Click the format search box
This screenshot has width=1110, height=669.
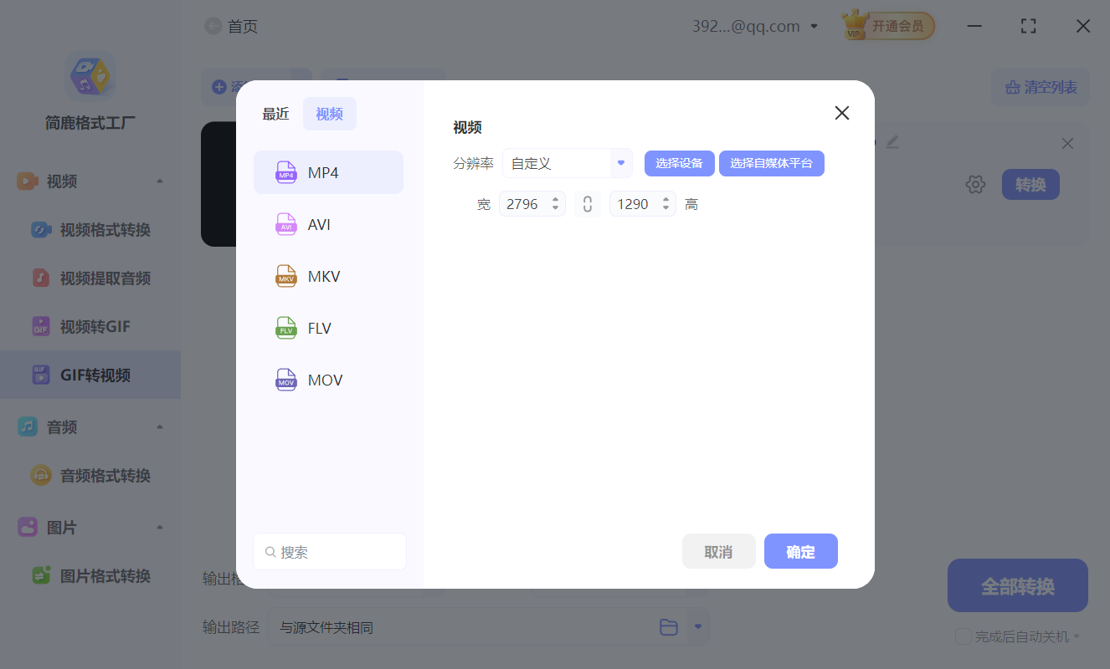pyautogui.click(x=329, y=551)
